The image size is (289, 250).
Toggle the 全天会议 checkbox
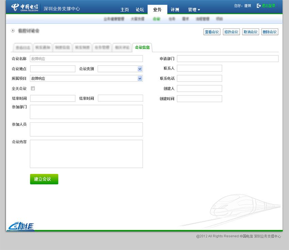(33, 88)
